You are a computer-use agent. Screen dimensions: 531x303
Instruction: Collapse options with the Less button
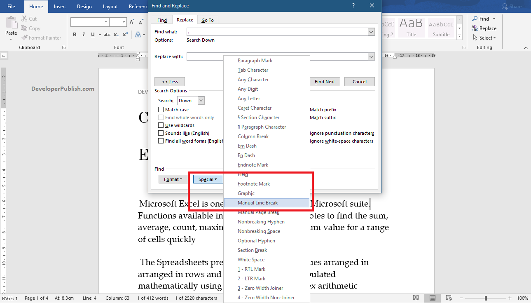tap(169, 81)
